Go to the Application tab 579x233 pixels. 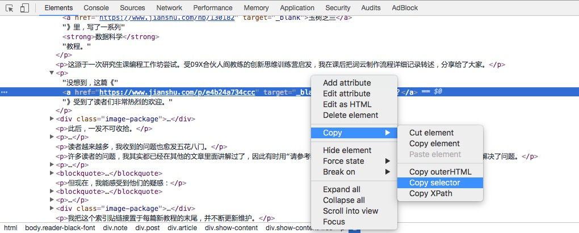pyautogui.click(x=297, y=8)
